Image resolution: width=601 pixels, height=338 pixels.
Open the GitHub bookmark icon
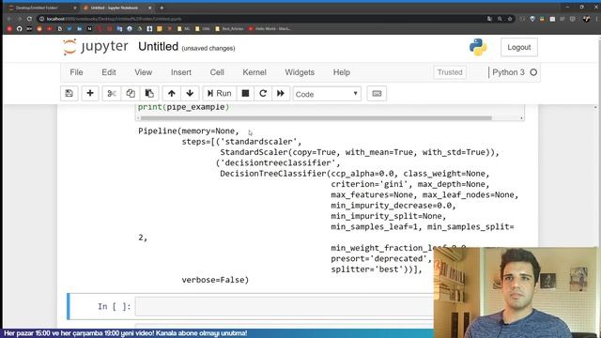(19, 29)
